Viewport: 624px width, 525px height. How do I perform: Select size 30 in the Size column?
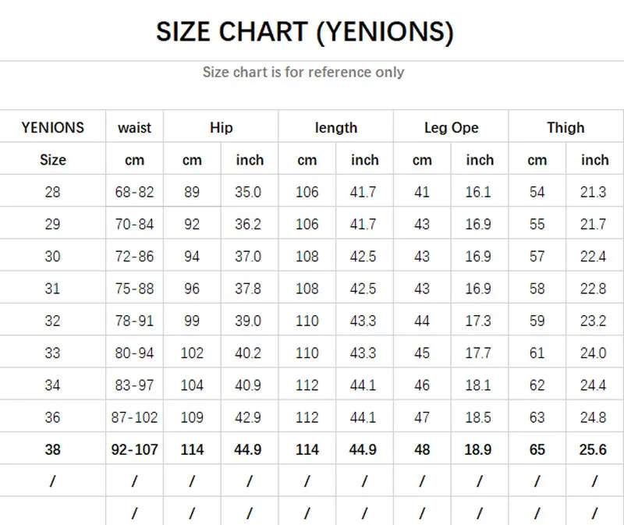point(52,257)
